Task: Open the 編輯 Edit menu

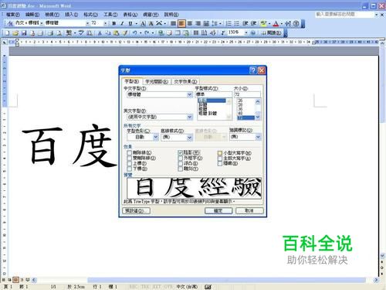Action: (x=32, y=15)
